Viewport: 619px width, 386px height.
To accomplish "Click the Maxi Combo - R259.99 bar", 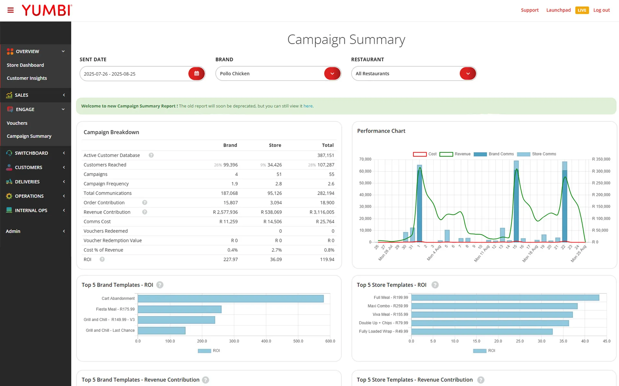I will [x=495, y=306].
